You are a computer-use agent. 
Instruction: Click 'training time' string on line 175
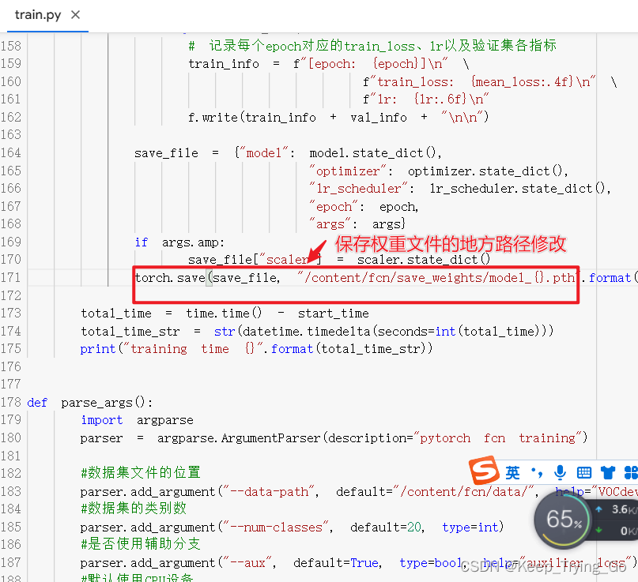click(179, 349)
